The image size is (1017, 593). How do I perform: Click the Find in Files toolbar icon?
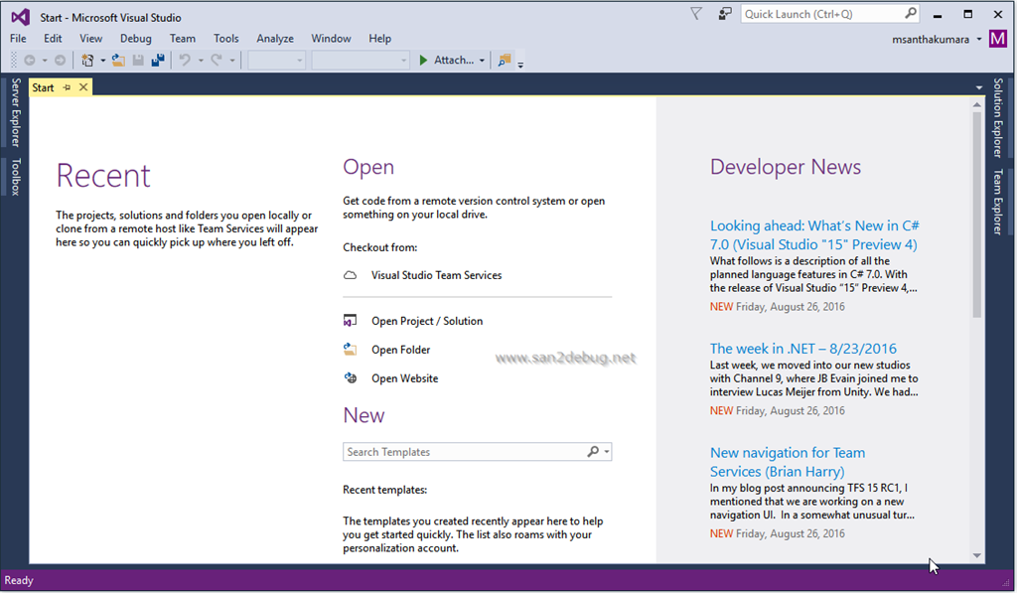504,61
